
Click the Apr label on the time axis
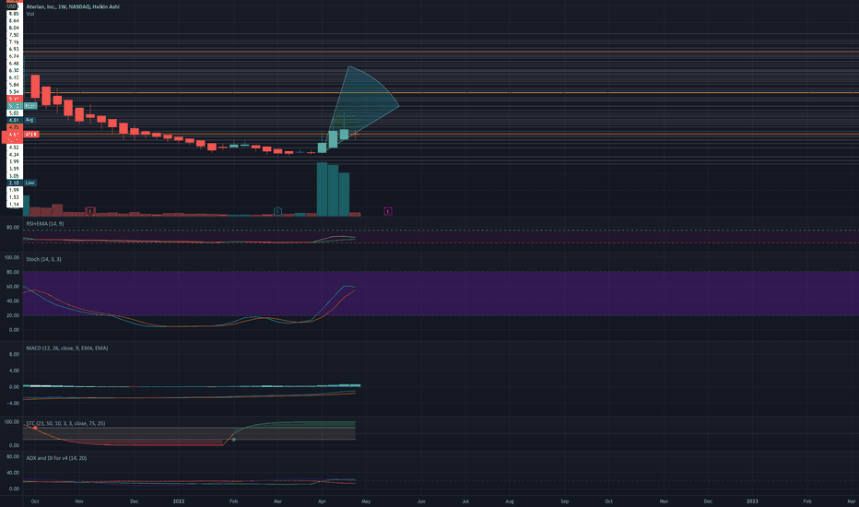tap(322, 501)
